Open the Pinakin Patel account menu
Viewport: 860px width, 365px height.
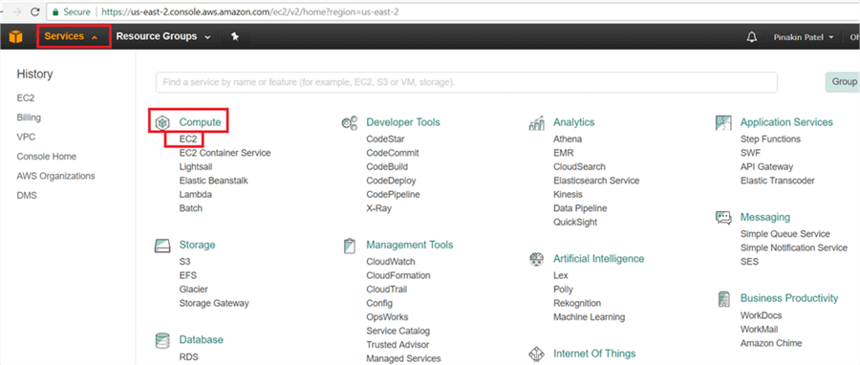(x=804, y=37)
